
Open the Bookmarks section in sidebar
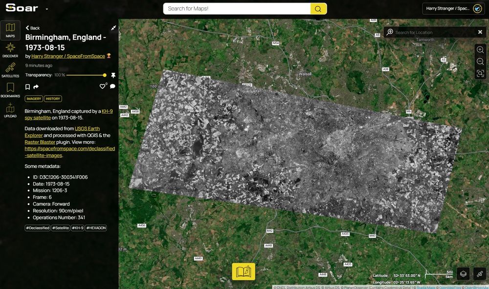(x=10, y=90)
